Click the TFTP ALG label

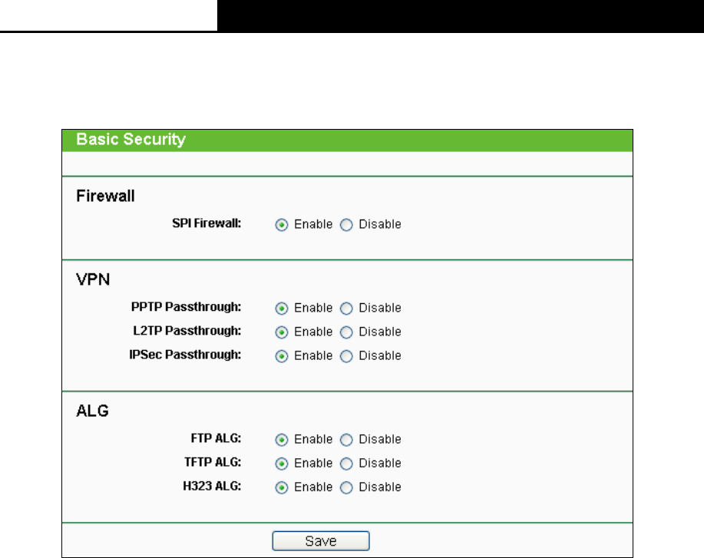pyautogui.click(x=213, y=462)
